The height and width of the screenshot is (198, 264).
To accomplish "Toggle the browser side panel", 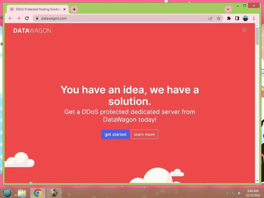I will click(x=237, y=18).
